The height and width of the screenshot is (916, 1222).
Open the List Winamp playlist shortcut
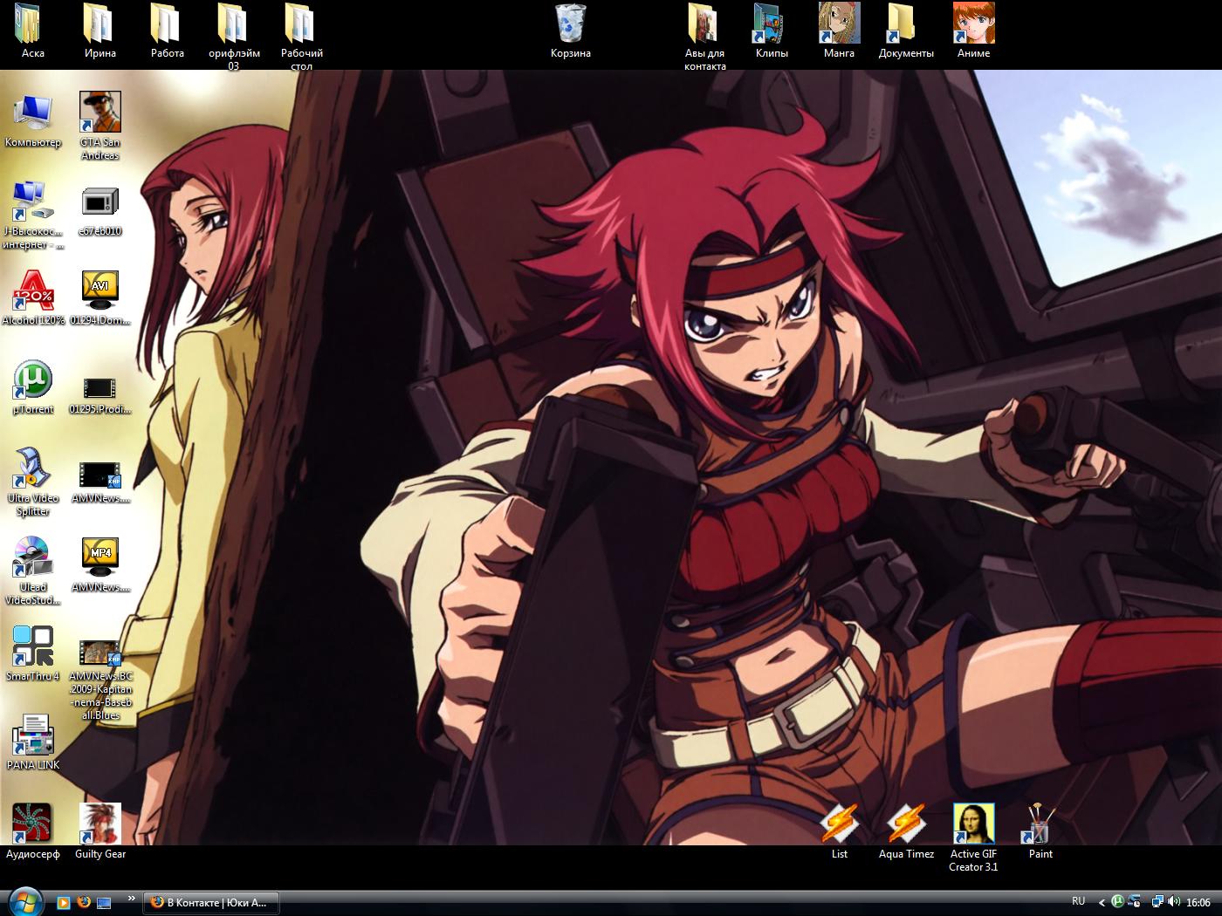click(839, 832)
